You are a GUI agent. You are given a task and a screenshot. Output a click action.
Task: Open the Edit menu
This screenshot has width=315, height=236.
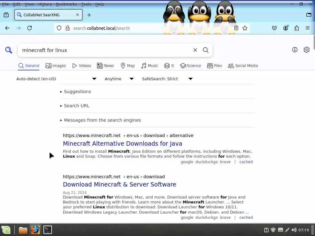pos(17,4)
